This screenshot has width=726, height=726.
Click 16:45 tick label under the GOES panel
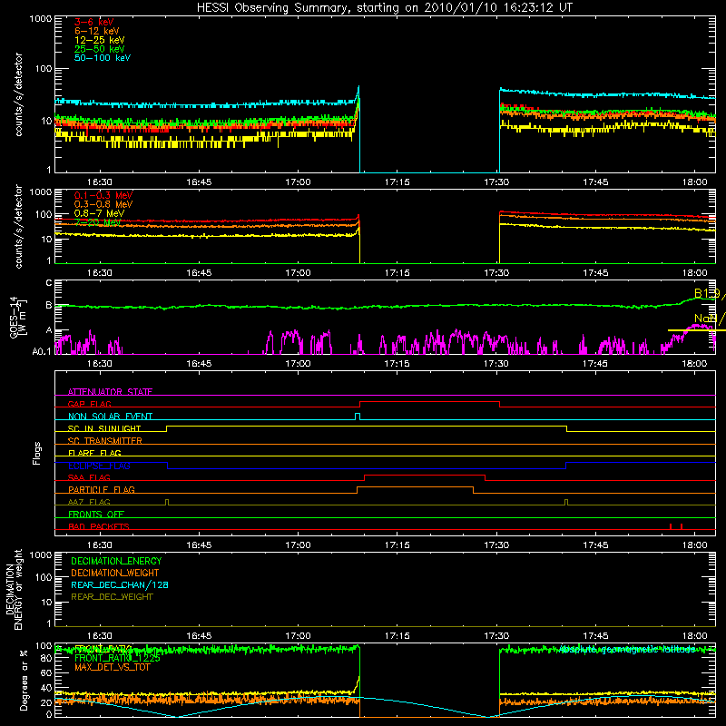199,364
